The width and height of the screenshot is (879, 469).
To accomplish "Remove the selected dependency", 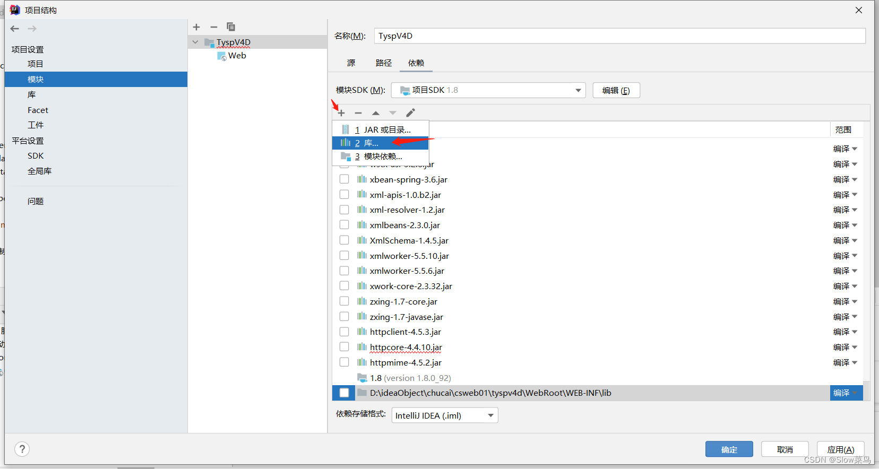I will point(358,113).
